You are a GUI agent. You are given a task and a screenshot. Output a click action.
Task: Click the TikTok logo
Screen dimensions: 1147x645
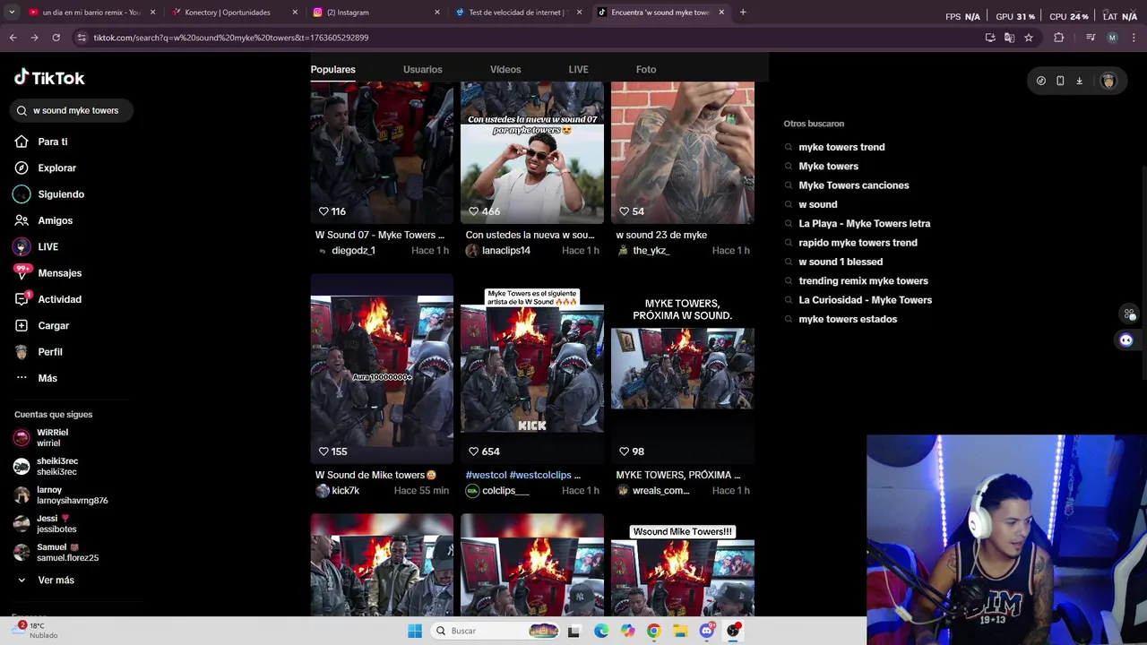49,78
